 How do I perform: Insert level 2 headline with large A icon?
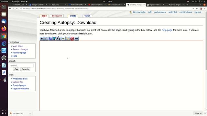pos(59,39)
